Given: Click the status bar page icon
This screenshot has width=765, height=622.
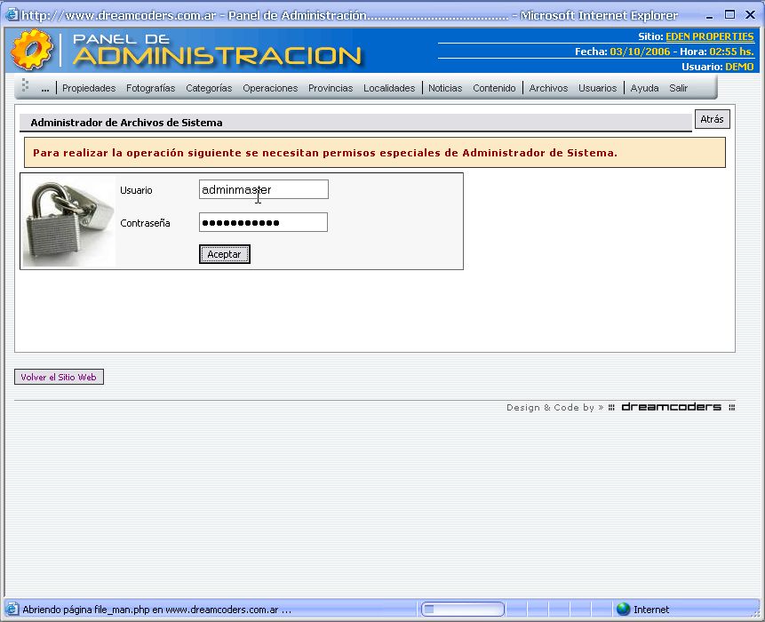Looking at the screenshot, I should (12, 610).
